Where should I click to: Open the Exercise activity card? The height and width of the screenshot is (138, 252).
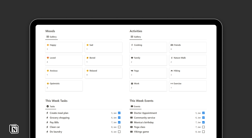[x=188, y=86]
